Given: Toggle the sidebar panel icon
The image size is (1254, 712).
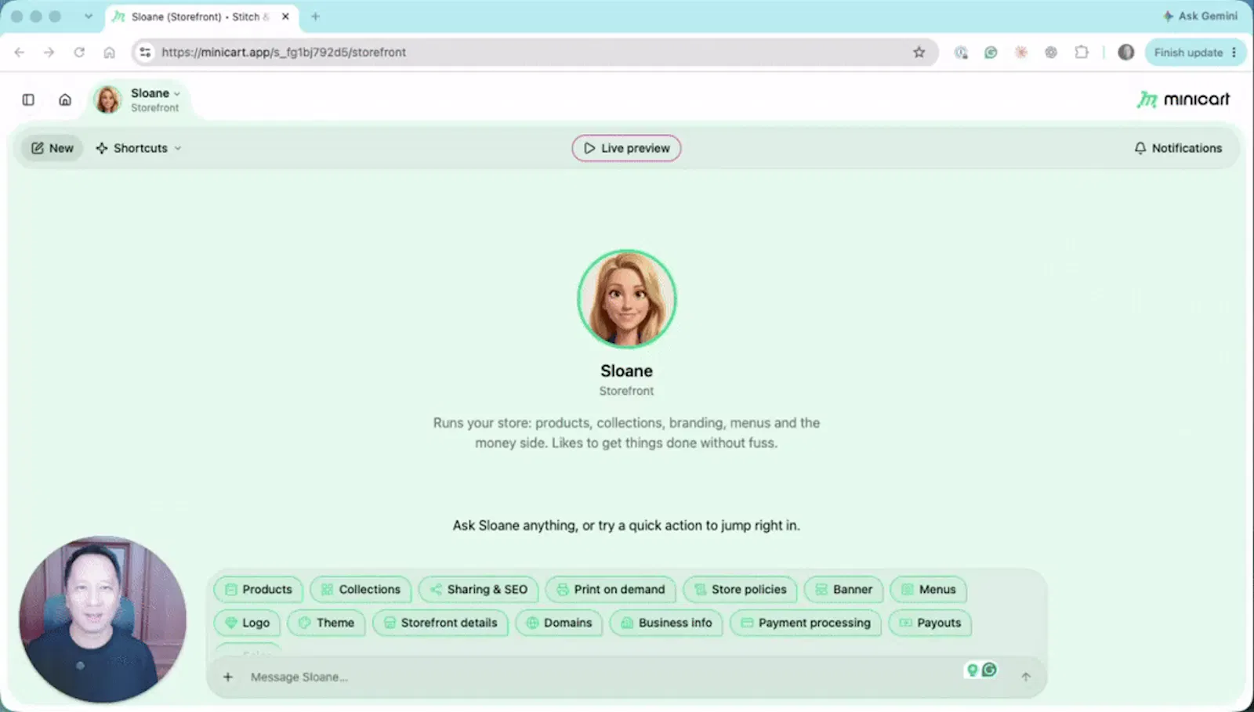Looking at the screenshot, I should click(x=28, y=99).
